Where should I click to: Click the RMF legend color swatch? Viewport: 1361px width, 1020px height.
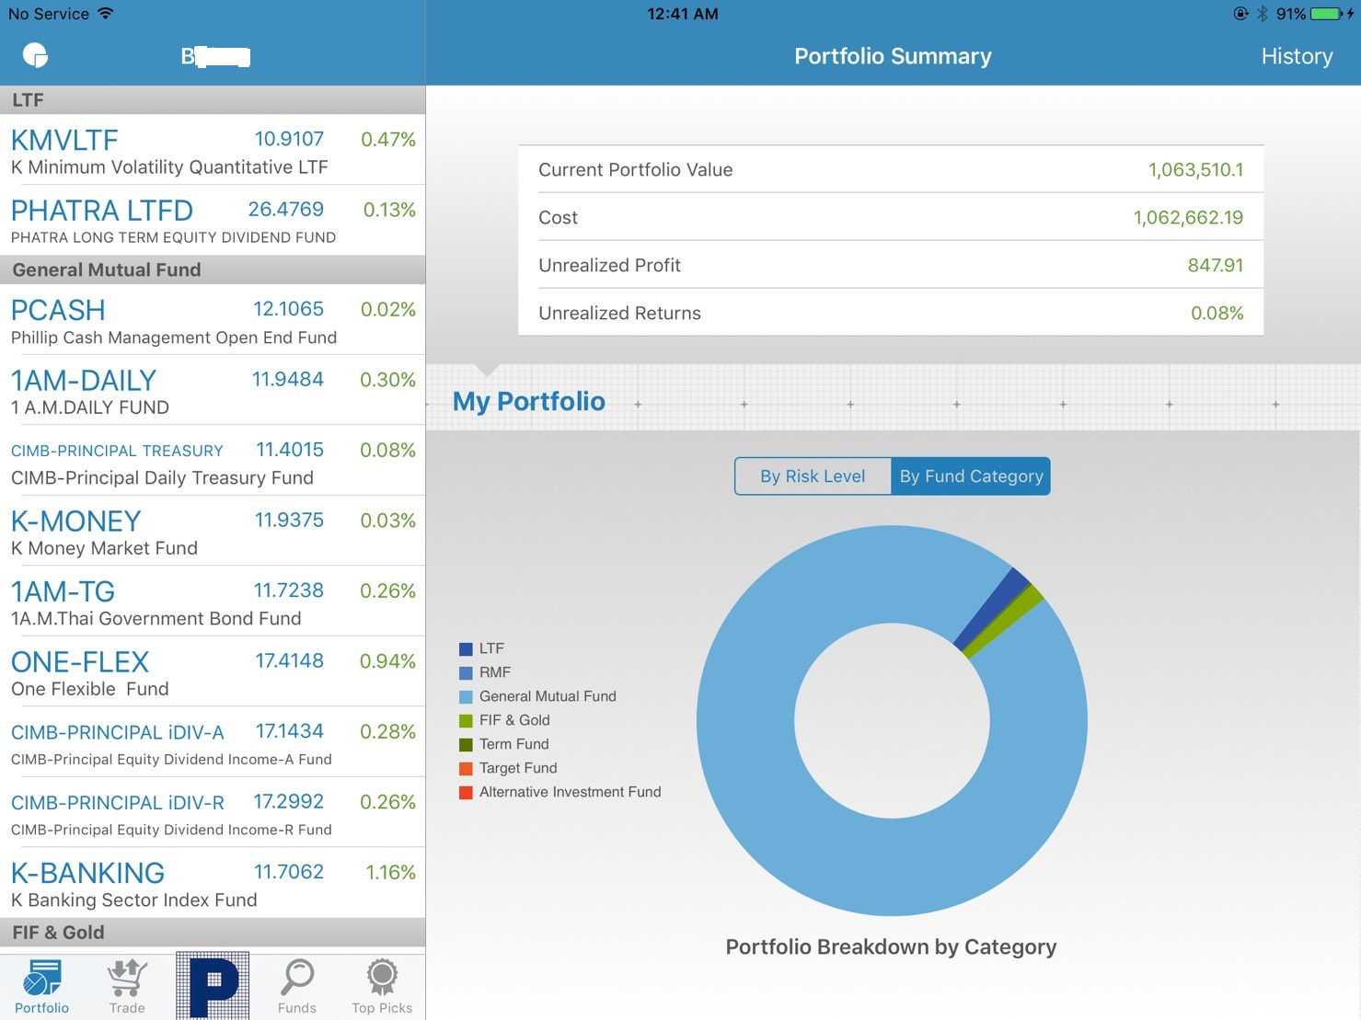(x=466, y=672)
